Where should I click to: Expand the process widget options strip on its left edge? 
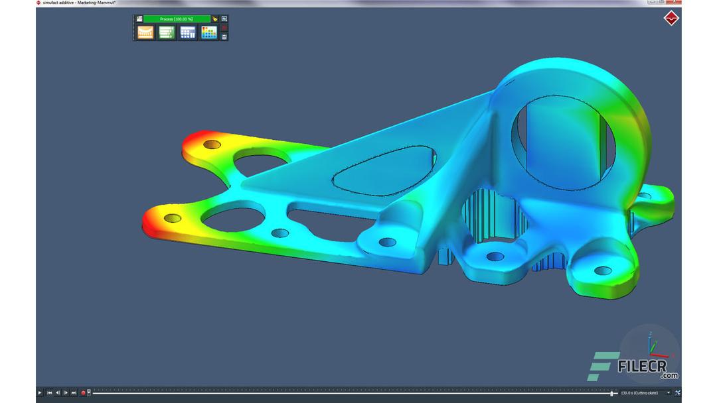point(133,28)
